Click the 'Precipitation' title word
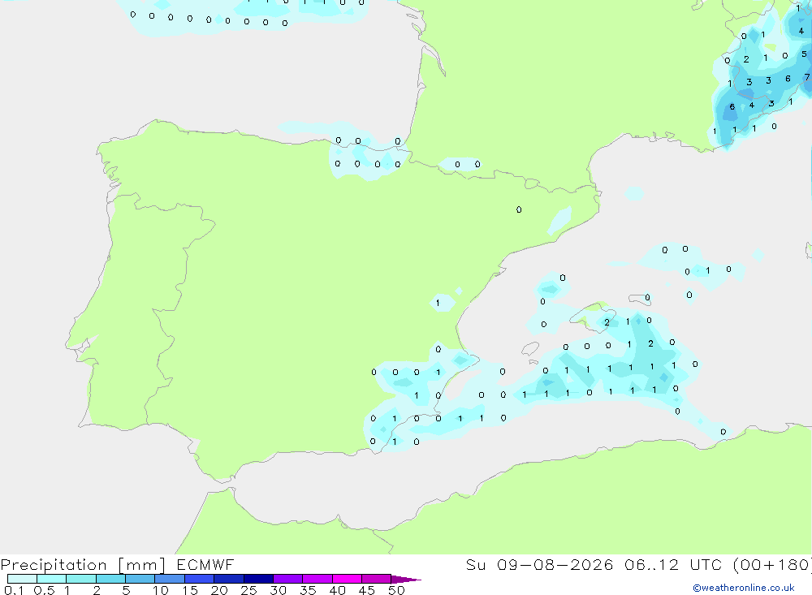 [x=54, y=565]
